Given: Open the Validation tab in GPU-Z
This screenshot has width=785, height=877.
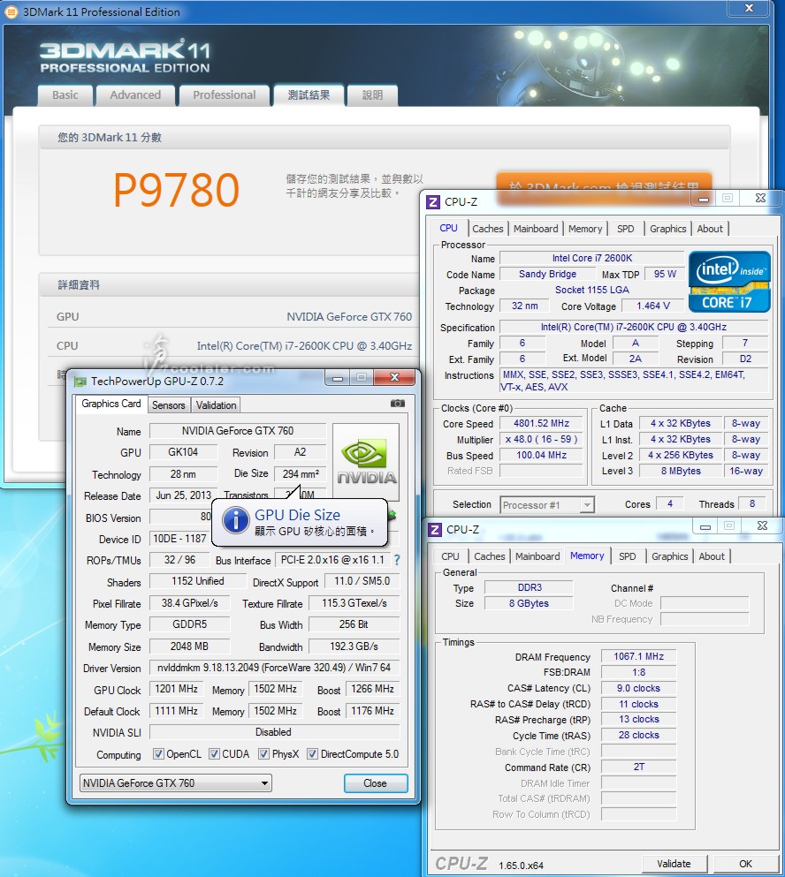Looking at the screenshot, I should pos(216,405).
